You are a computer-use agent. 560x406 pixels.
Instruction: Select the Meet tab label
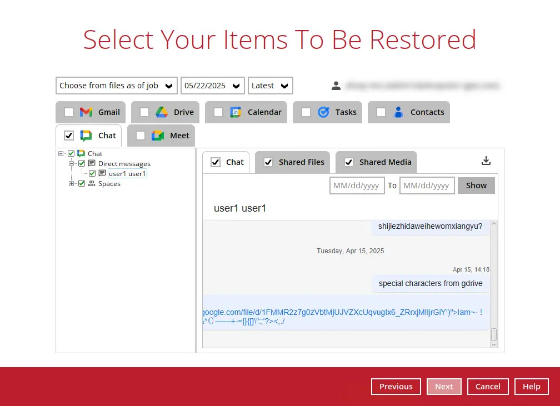point(179,136)
